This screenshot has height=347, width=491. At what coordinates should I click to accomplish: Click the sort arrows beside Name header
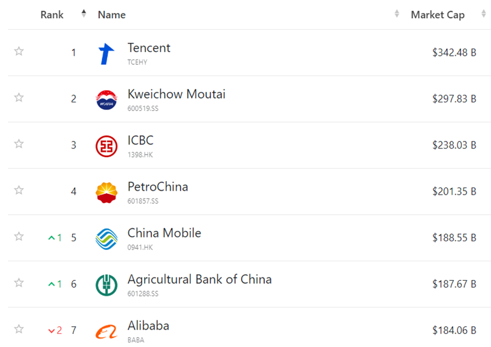(397, 14)
